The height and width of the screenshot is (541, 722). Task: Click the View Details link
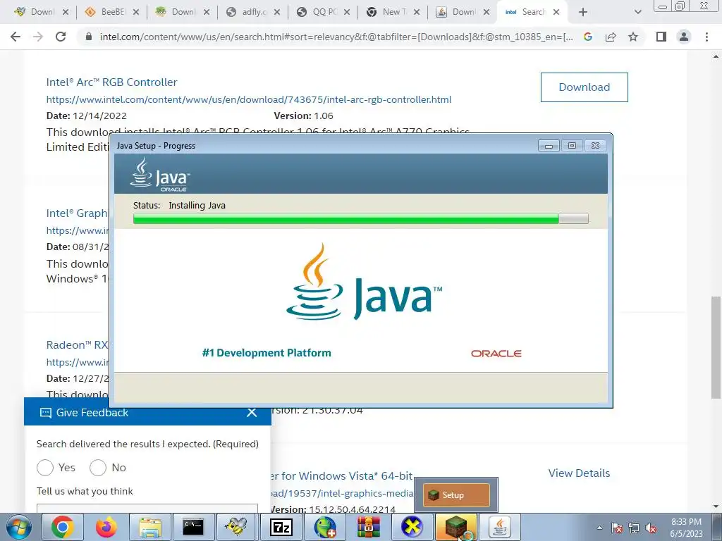[x=579, y=473]
